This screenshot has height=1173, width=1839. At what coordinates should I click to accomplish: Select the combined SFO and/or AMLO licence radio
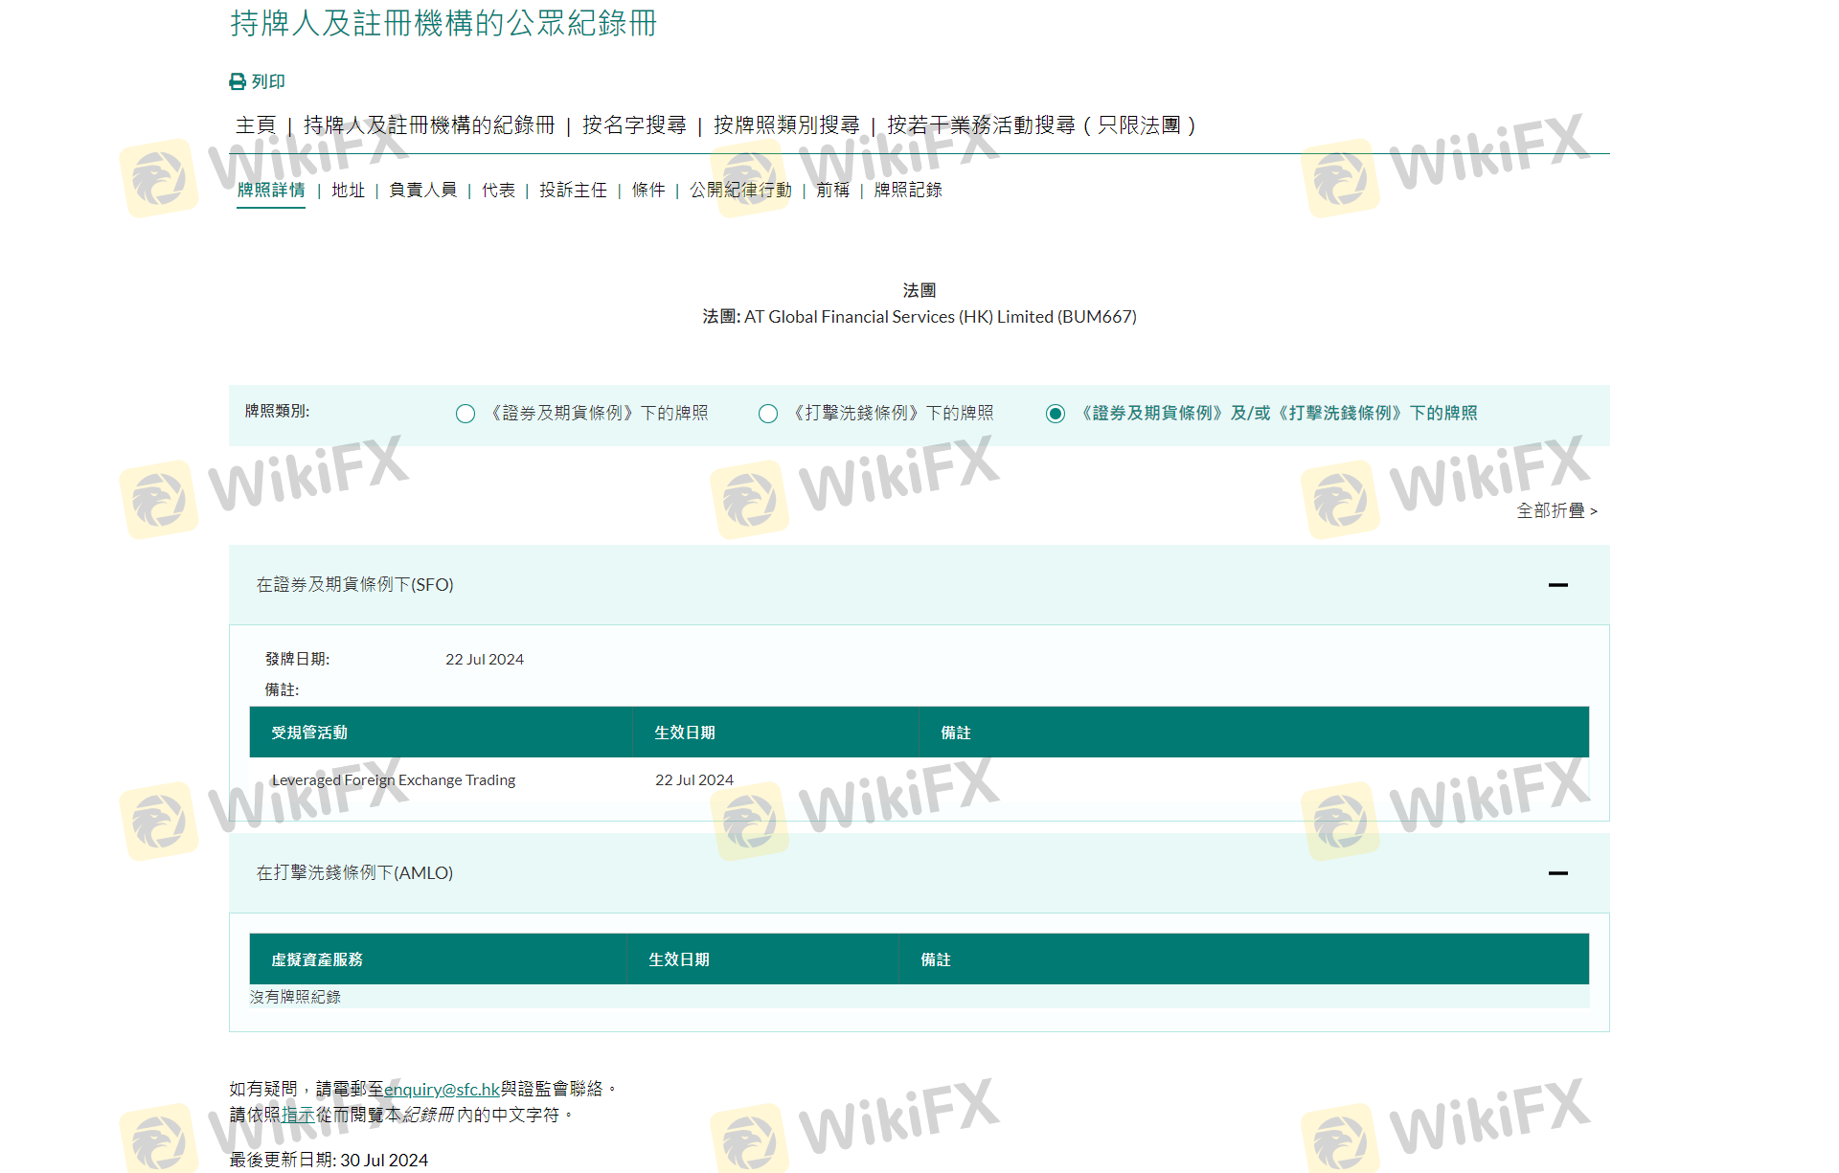click(x=1056, y=414)
